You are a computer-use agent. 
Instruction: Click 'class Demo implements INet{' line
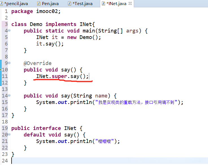(53, 24)
